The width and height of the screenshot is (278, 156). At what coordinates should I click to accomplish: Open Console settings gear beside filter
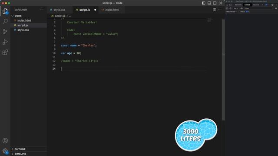pos(276,8)
